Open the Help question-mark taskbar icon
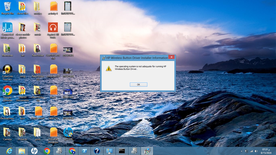 click(97, 151)
